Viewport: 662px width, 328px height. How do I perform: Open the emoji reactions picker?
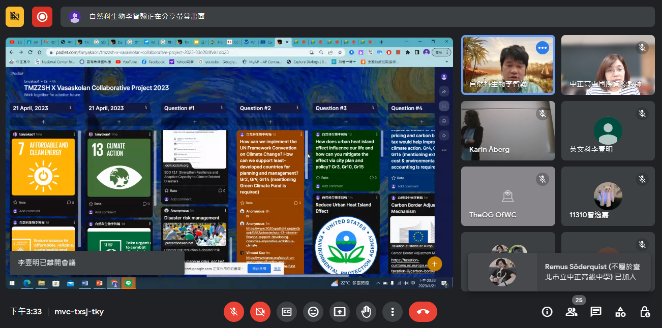313,312
